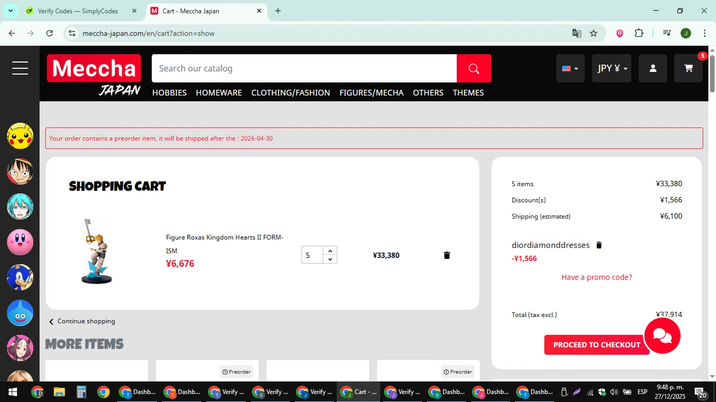Delete the Roxas figure from cart
This screenshot has height=402, width=716.
[447, 255]
